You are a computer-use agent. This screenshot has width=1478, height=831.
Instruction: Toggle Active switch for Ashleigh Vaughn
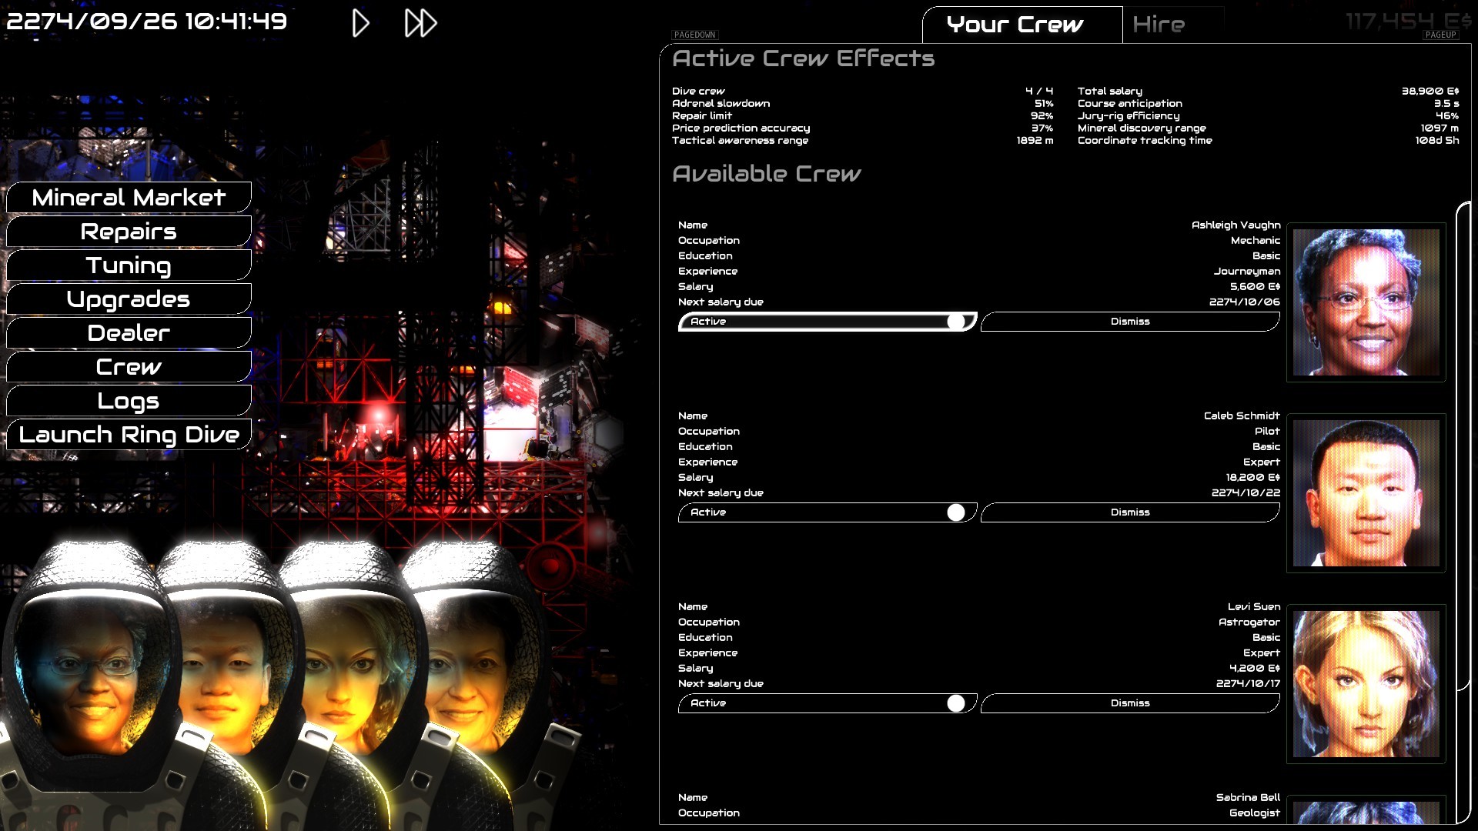click(x=827, y=322)
